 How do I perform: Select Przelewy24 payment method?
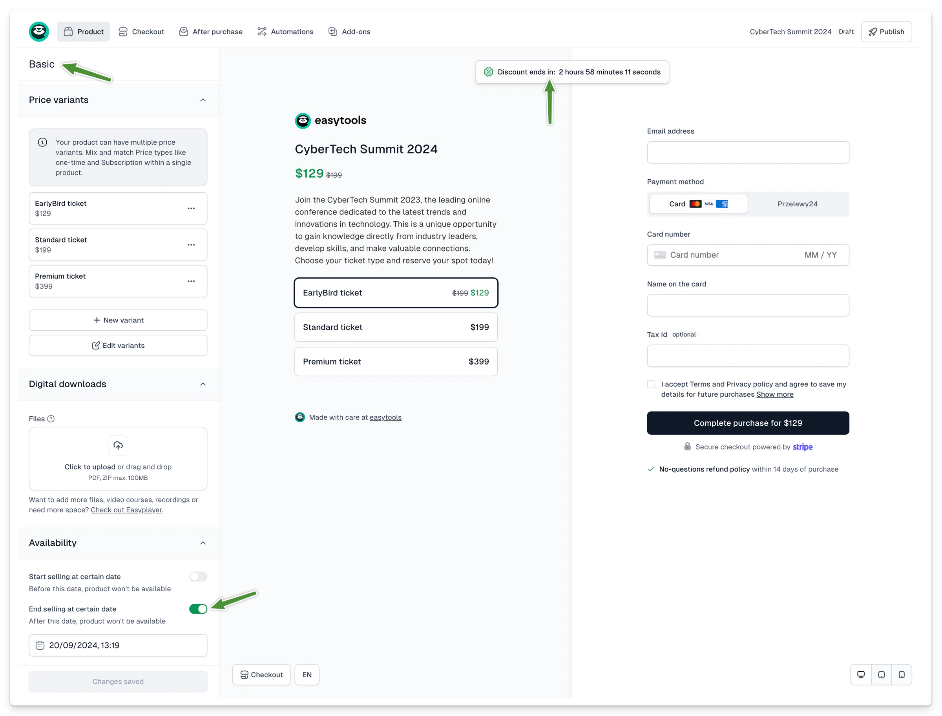(798, 204)
